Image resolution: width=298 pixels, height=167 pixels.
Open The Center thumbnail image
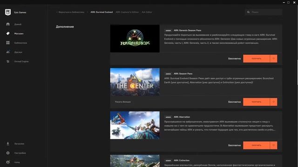tap(135, 82)
